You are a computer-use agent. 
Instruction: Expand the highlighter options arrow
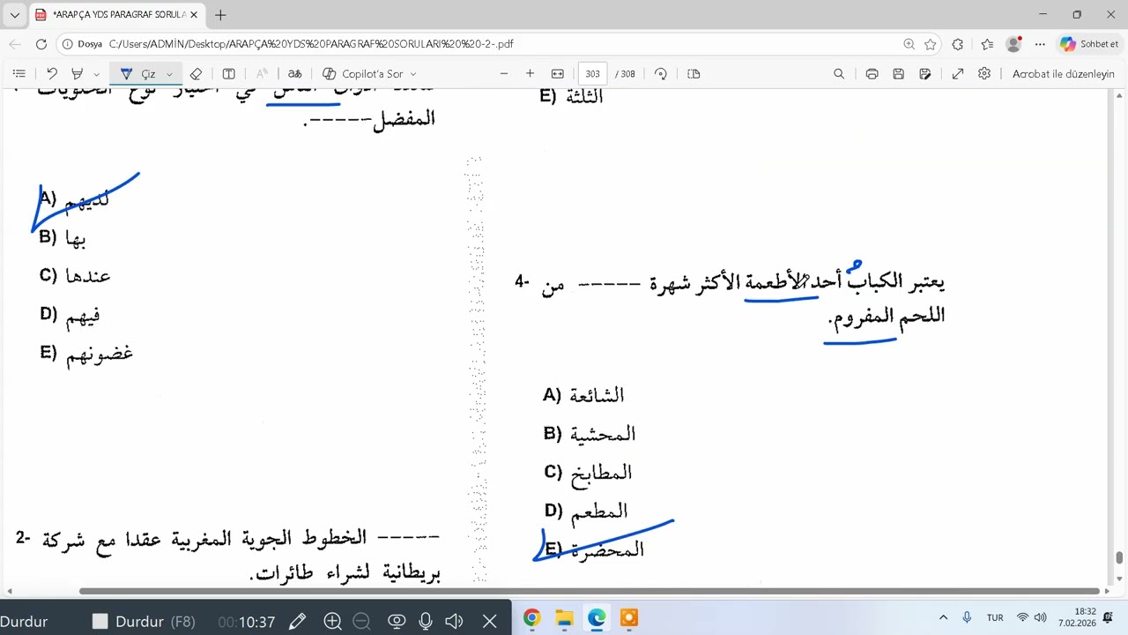[x=96, y=74]
